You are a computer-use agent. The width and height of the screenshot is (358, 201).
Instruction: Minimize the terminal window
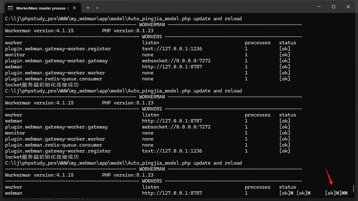[319, 7]
